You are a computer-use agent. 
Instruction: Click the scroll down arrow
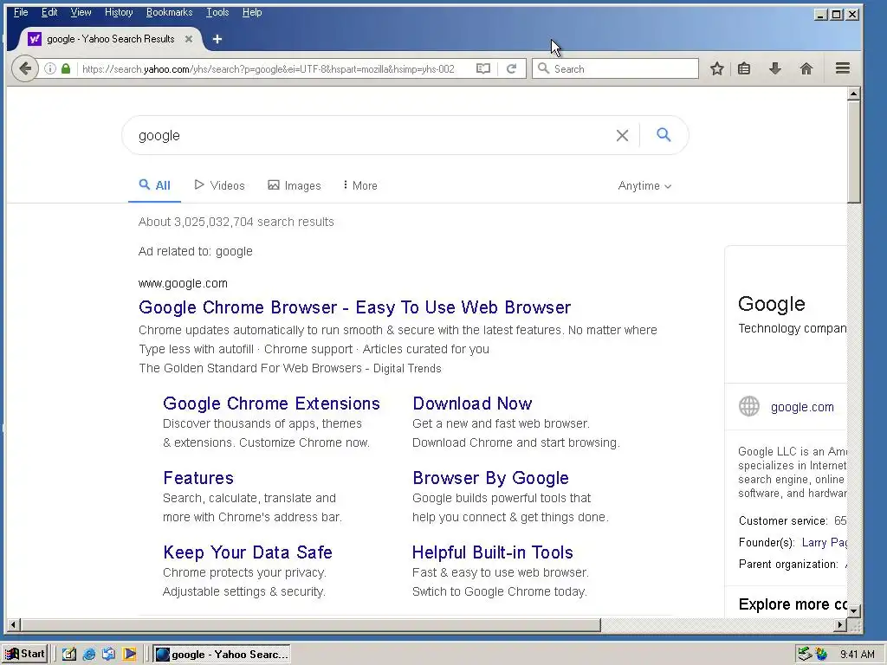pyautogui.click(x=854, y=610)
